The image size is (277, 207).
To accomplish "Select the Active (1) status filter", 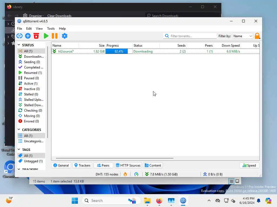I will (x=31, y=84).
